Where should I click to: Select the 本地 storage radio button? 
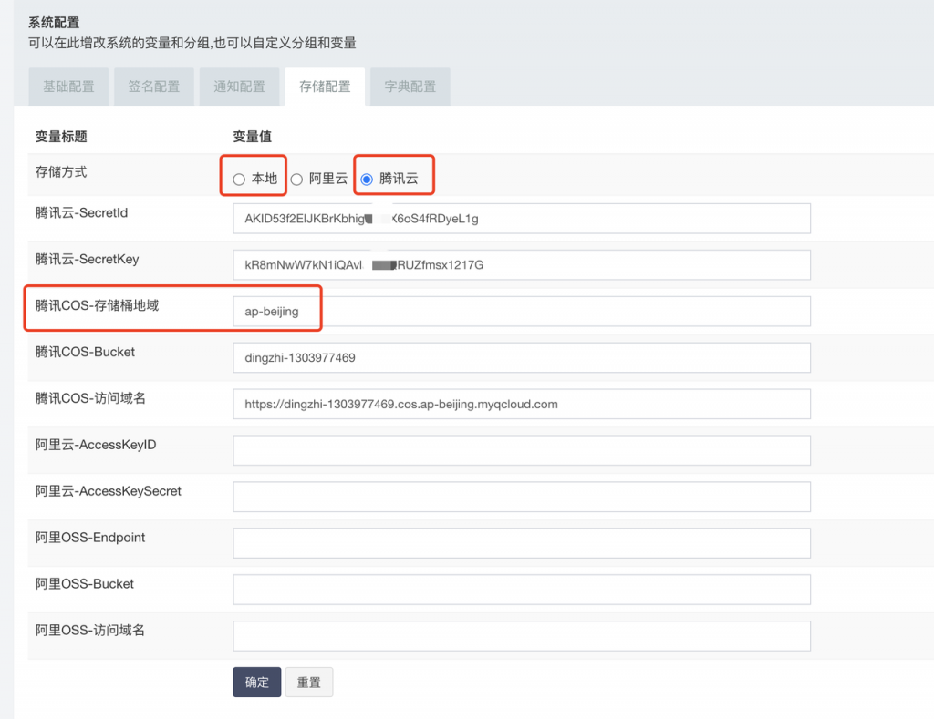(239, 180)
